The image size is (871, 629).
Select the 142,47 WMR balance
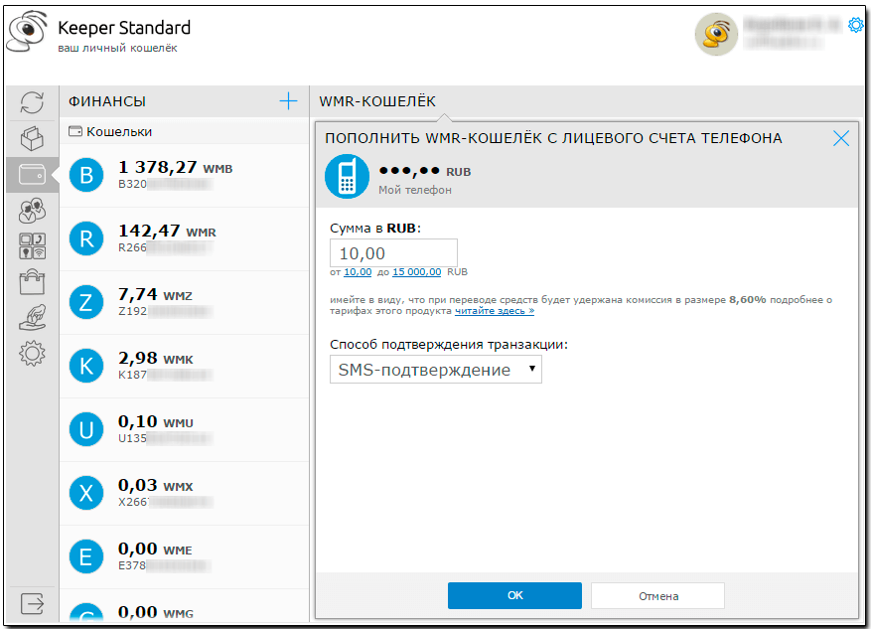tap(167, 231)
